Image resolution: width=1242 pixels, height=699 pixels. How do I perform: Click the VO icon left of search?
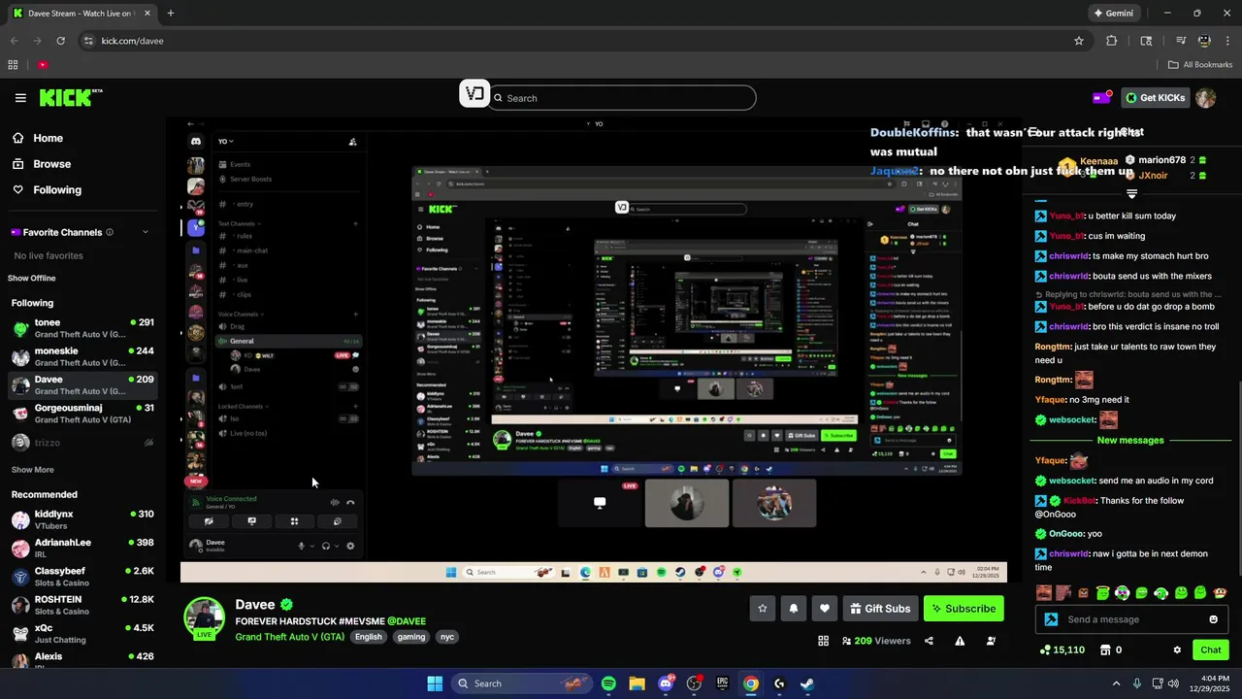point(474,93)
